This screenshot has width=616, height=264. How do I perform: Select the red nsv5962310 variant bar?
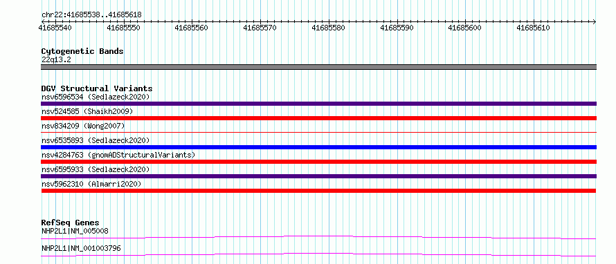[x=318, y=191]
